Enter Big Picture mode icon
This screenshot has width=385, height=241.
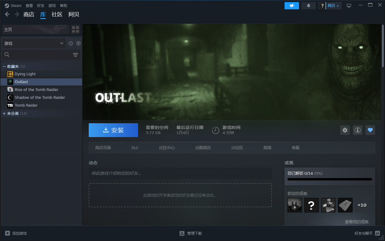349,5
